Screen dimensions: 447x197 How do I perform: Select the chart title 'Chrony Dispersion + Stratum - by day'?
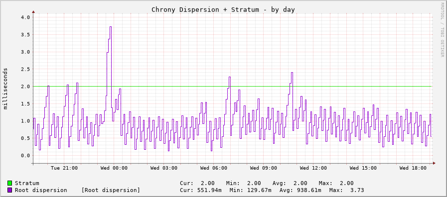(x=223, y=9)
